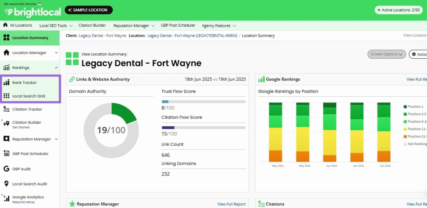Click the Google Analytics icon in sidebar
Image resolution: width=427 pixels, height=208 pixels.
[x=6, y=199]
